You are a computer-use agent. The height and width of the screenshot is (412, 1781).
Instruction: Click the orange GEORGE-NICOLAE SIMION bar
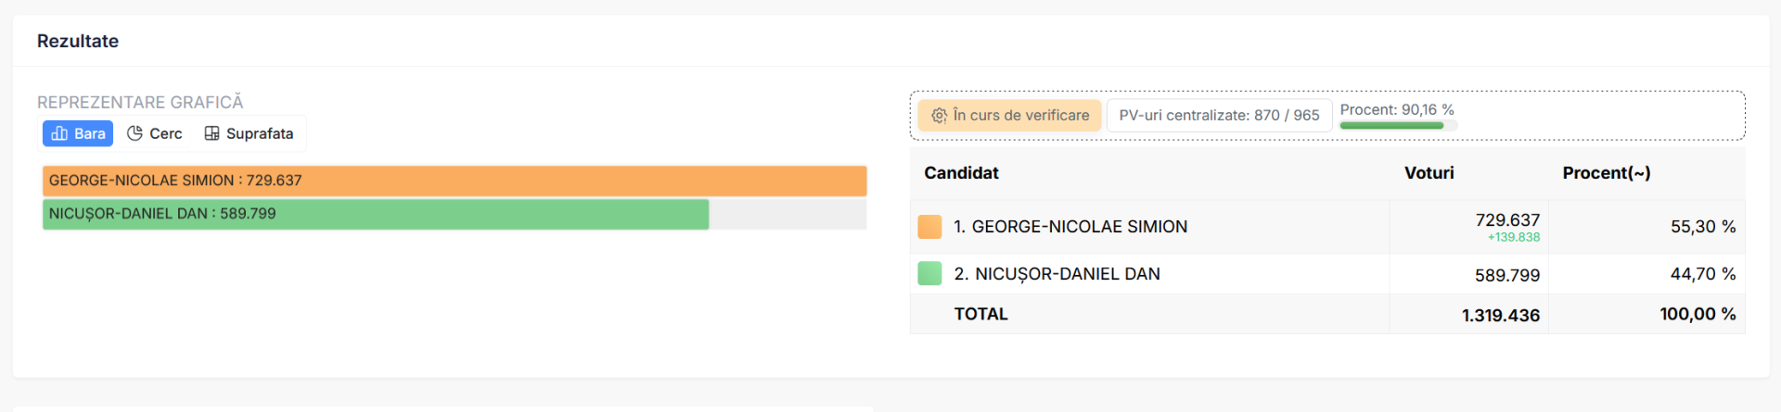455,181
